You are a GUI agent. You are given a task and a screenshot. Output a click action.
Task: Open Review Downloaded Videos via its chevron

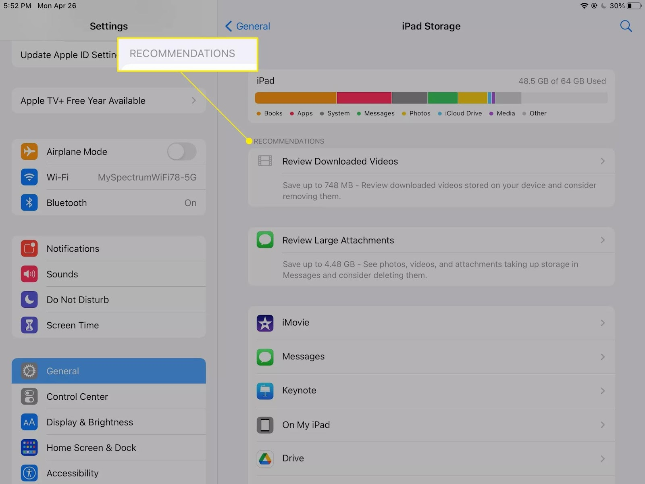click(x=603, y=161)
